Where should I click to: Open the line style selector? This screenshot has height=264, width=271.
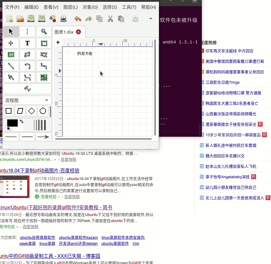(x=27, y=136)
